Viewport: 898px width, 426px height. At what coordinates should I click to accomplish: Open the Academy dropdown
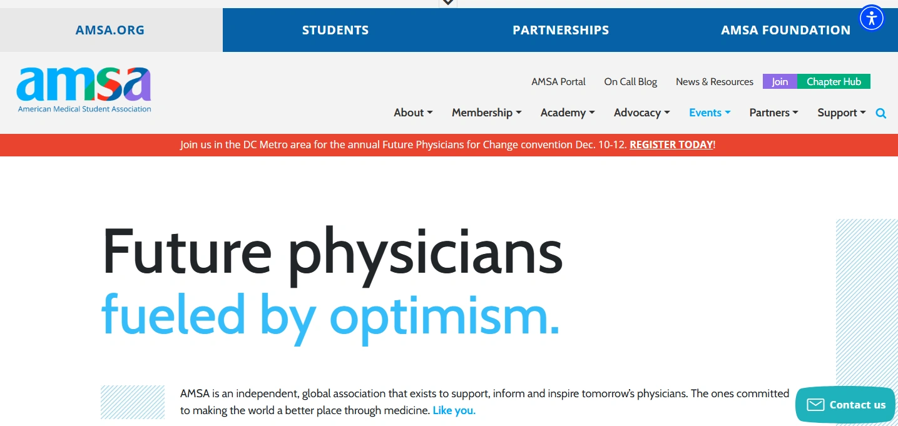coord(568,113)
